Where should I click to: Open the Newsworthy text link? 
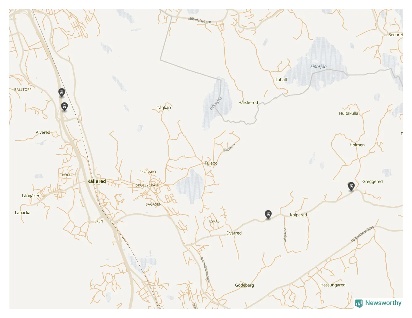point(383,303)
